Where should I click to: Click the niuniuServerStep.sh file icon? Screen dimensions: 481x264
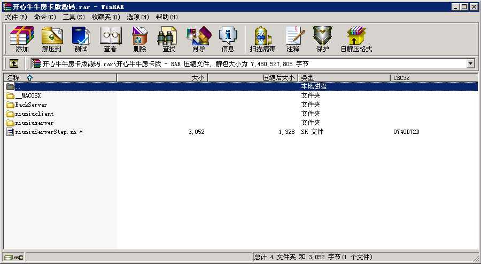(x=10, y=132)
